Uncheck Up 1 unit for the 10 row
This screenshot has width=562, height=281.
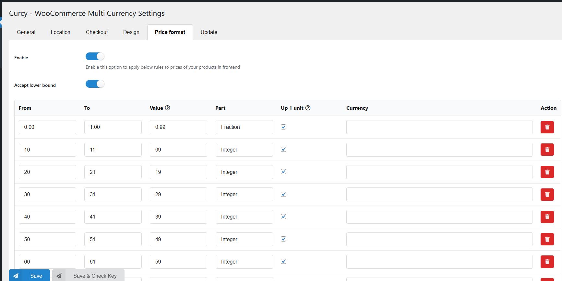click(x=283, y=149)
